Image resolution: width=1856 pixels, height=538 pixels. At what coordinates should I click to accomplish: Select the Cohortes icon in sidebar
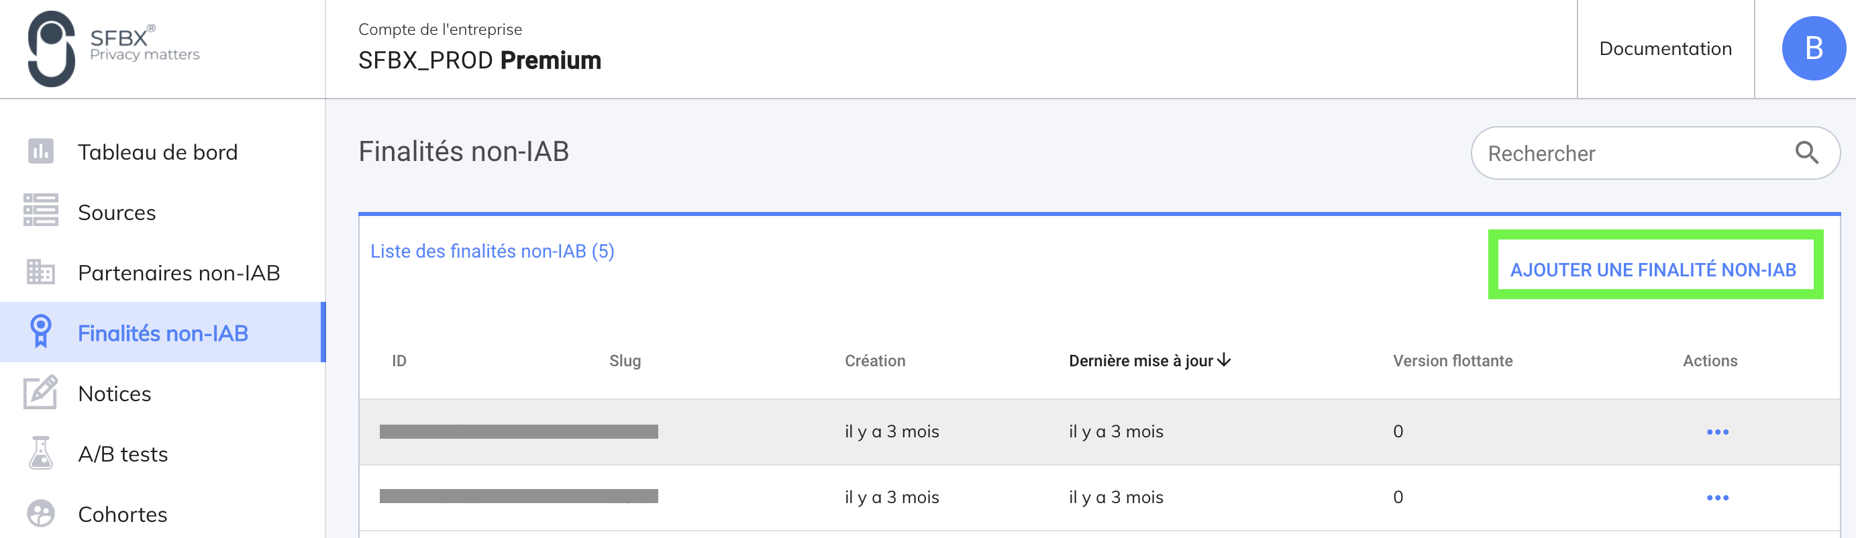(x=40, y=513)
